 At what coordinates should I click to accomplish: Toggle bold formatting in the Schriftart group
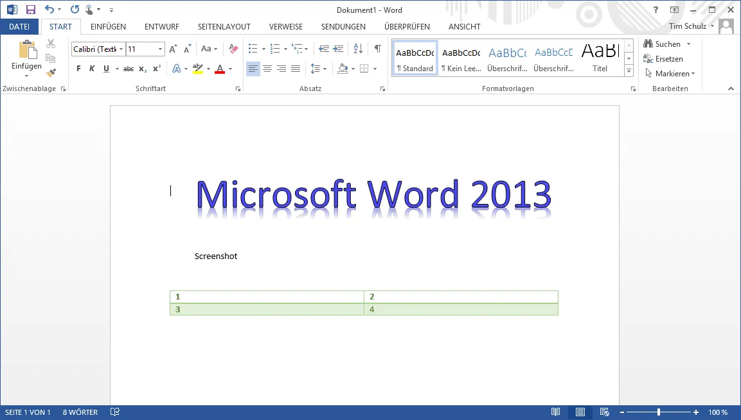(x=78, y=69)
